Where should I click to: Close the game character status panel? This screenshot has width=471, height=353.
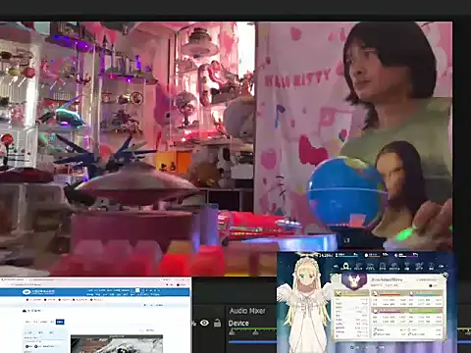point(445,276)
